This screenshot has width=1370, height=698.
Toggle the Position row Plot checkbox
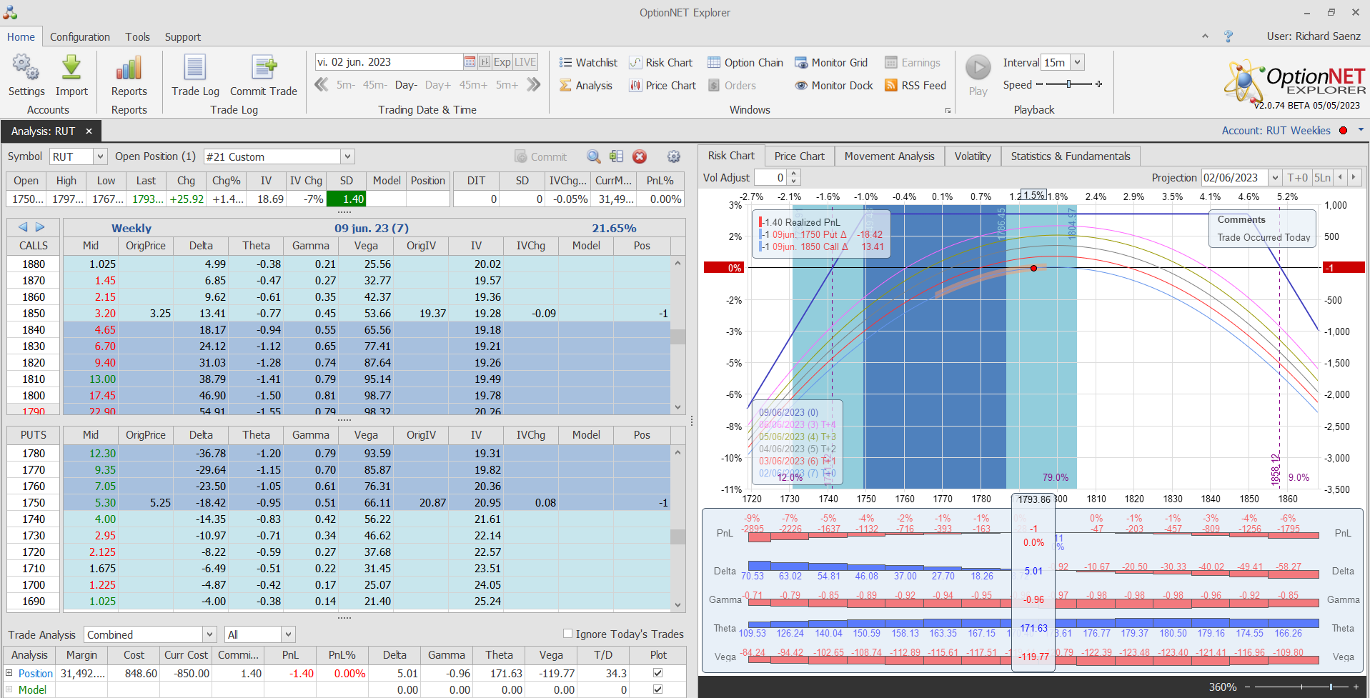[x=657, y=673]
